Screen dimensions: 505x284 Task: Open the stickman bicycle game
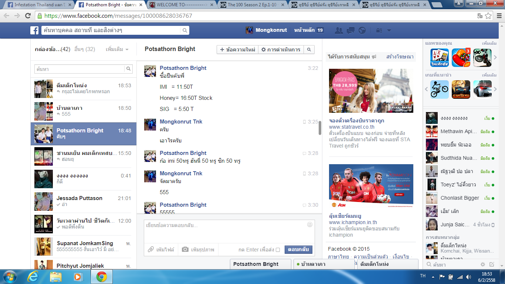(x=439, y=89)
